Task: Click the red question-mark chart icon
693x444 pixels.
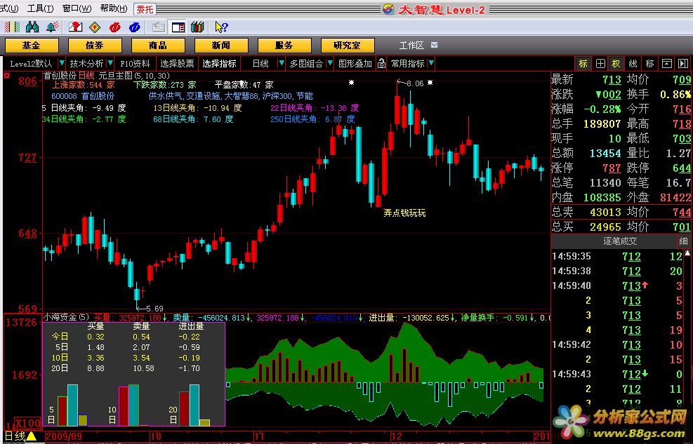Action: (76, 27)
